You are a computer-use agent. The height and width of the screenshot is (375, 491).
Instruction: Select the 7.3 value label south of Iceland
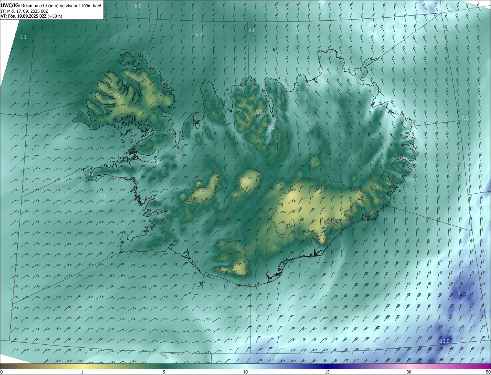(x=164, y=335)
